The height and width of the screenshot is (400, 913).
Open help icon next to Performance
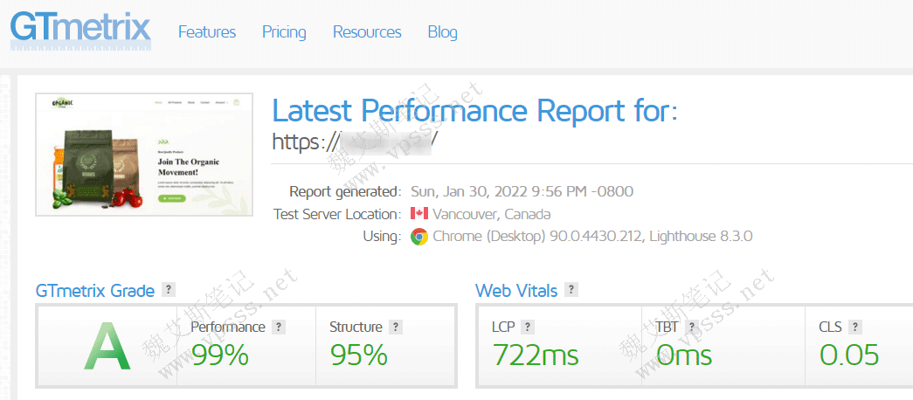click(279, 327)
